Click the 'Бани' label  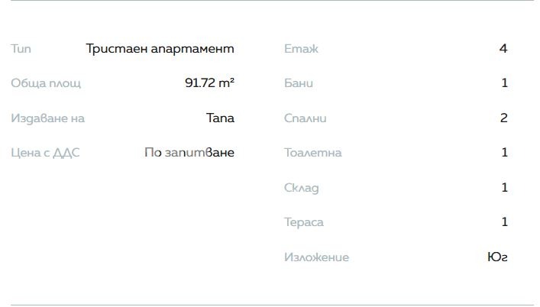point(299,83)
